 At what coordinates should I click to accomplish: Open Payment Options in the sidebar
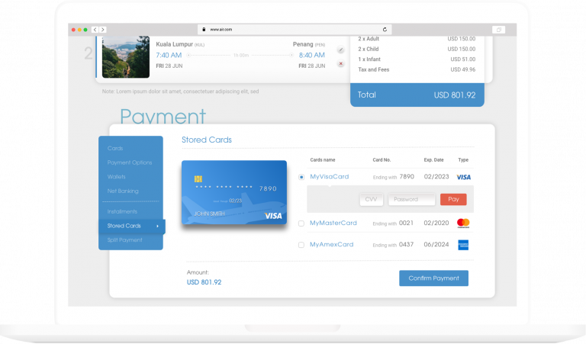tap(130, 162)
